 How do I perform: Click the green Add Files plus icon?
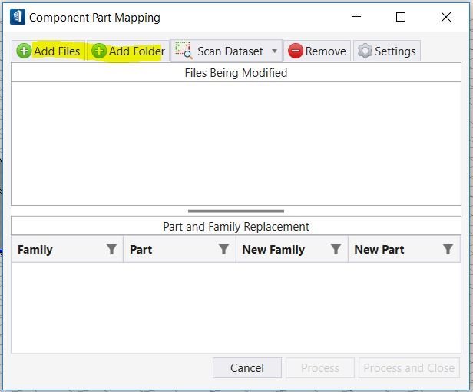pos(24,51)
